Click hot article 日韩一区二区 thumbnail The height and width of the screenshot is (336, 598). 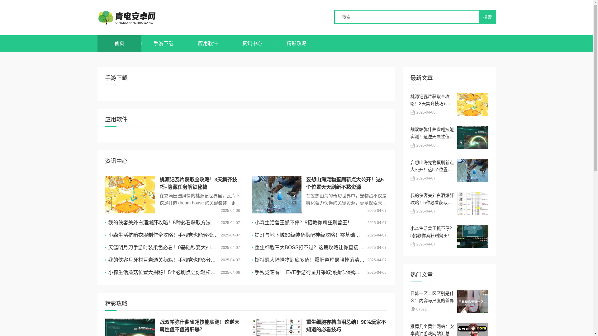pyautogui.click(x=473, y=301)
